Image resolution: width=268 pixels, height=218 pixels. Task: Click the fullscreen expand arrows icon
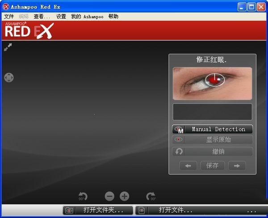8,47
